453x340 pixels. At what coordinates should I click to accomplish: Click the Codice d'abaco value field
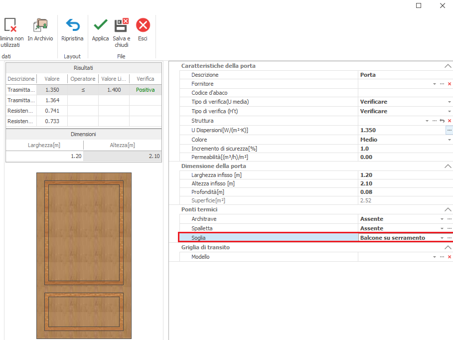[405, 93]
